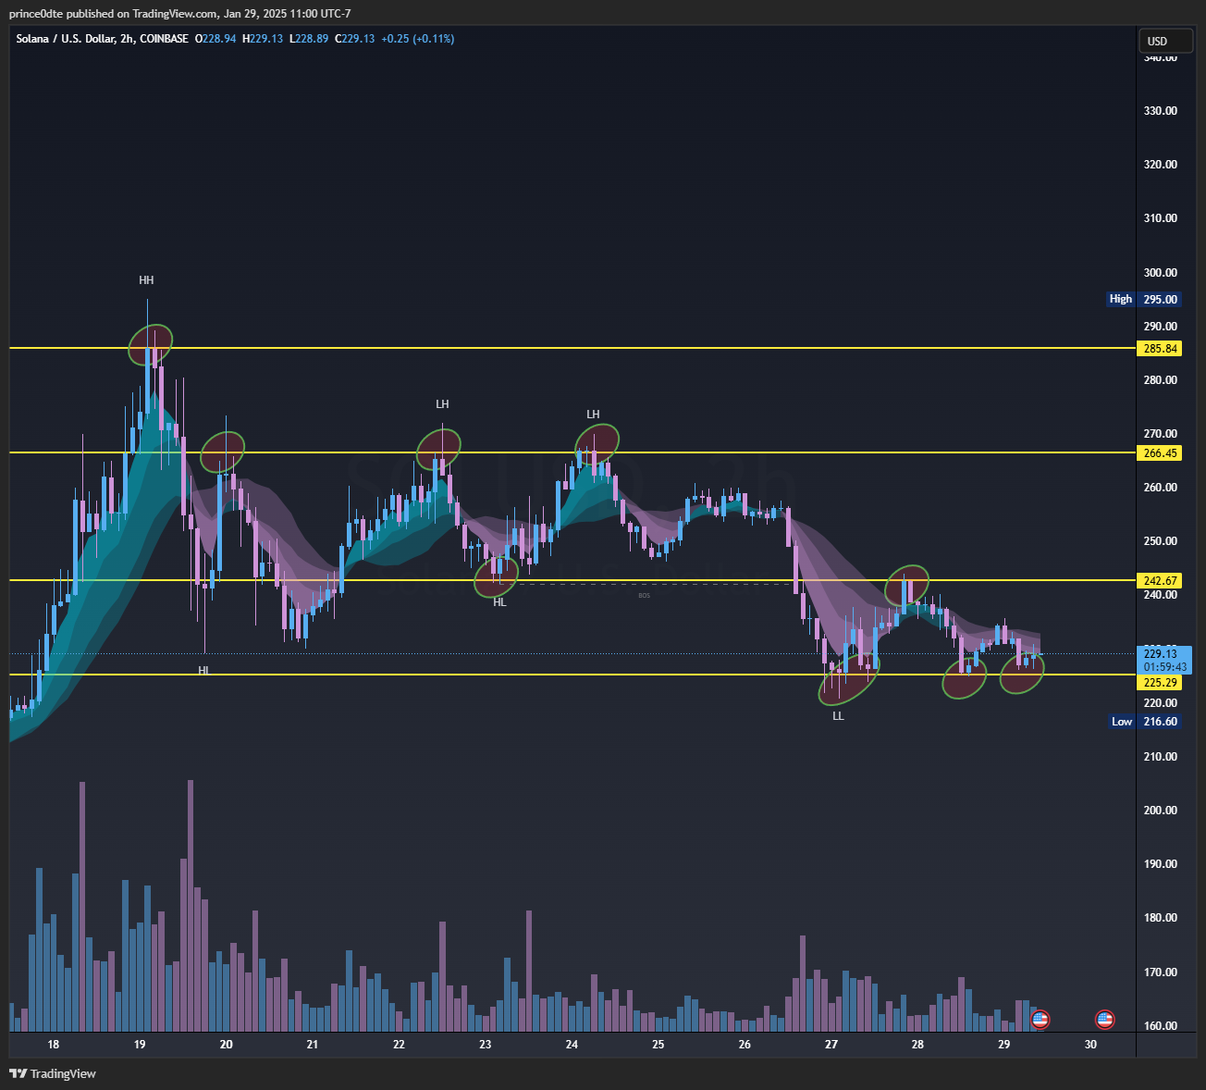Click date 30 on time axis
Image resolution: width=1206 pixels, height=1090 pixels.
tap(1090, 1045)
